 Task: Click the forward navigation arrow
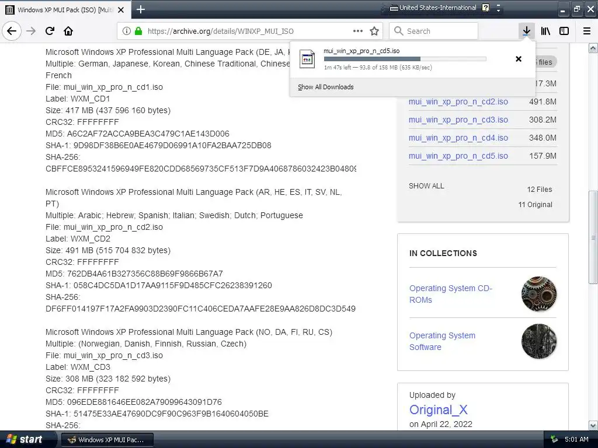pyautogui.click(x=31, y=31)
